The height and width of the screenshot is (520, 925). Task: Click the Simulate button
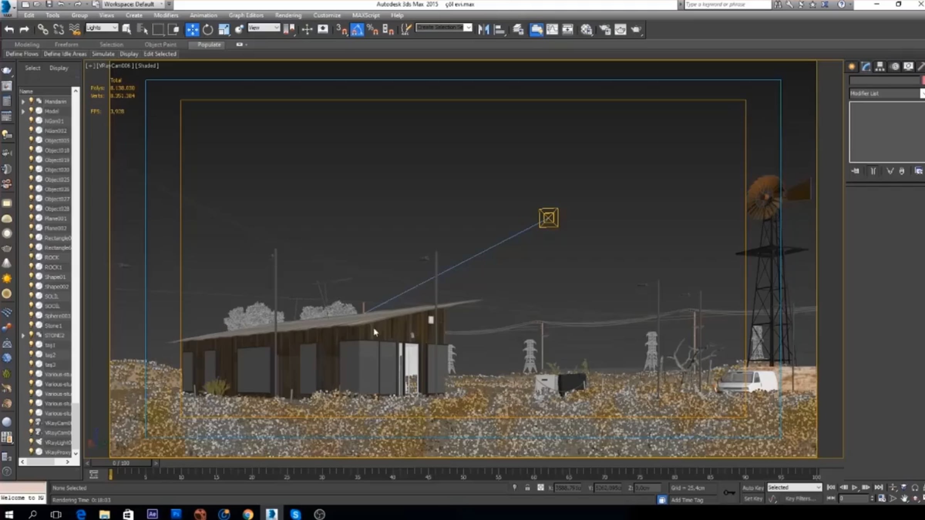[x=103, y=54]
